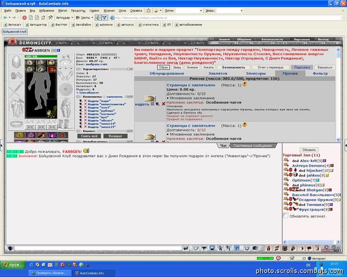Switch to the Обмундирование tab
Screen dimensions: 347x277
point(167,73)
